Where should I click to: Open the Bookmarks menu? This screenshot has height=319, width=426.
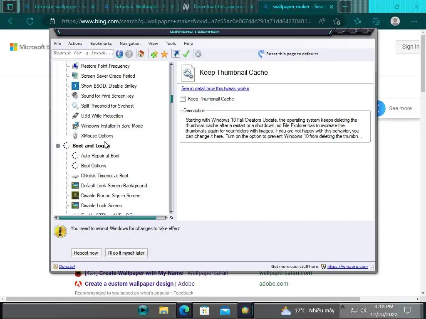101,43
